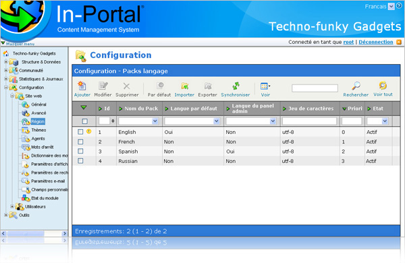Tick the select-all checkbox in filter row
This screenshot has height=263, width=405.
pos(84,121)
